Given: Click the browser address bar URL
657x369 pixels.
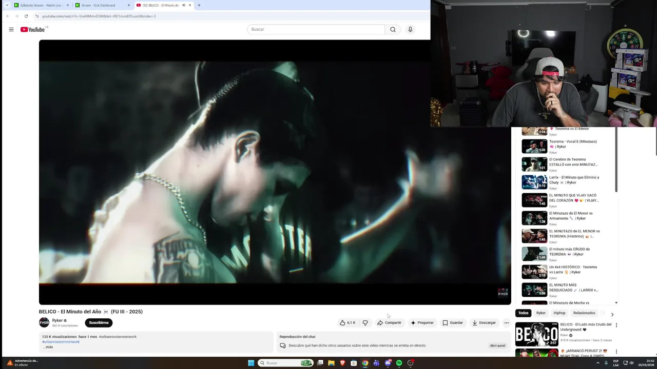Looking at the screenshot, I should pyautogui.click(x=99, y=16).
